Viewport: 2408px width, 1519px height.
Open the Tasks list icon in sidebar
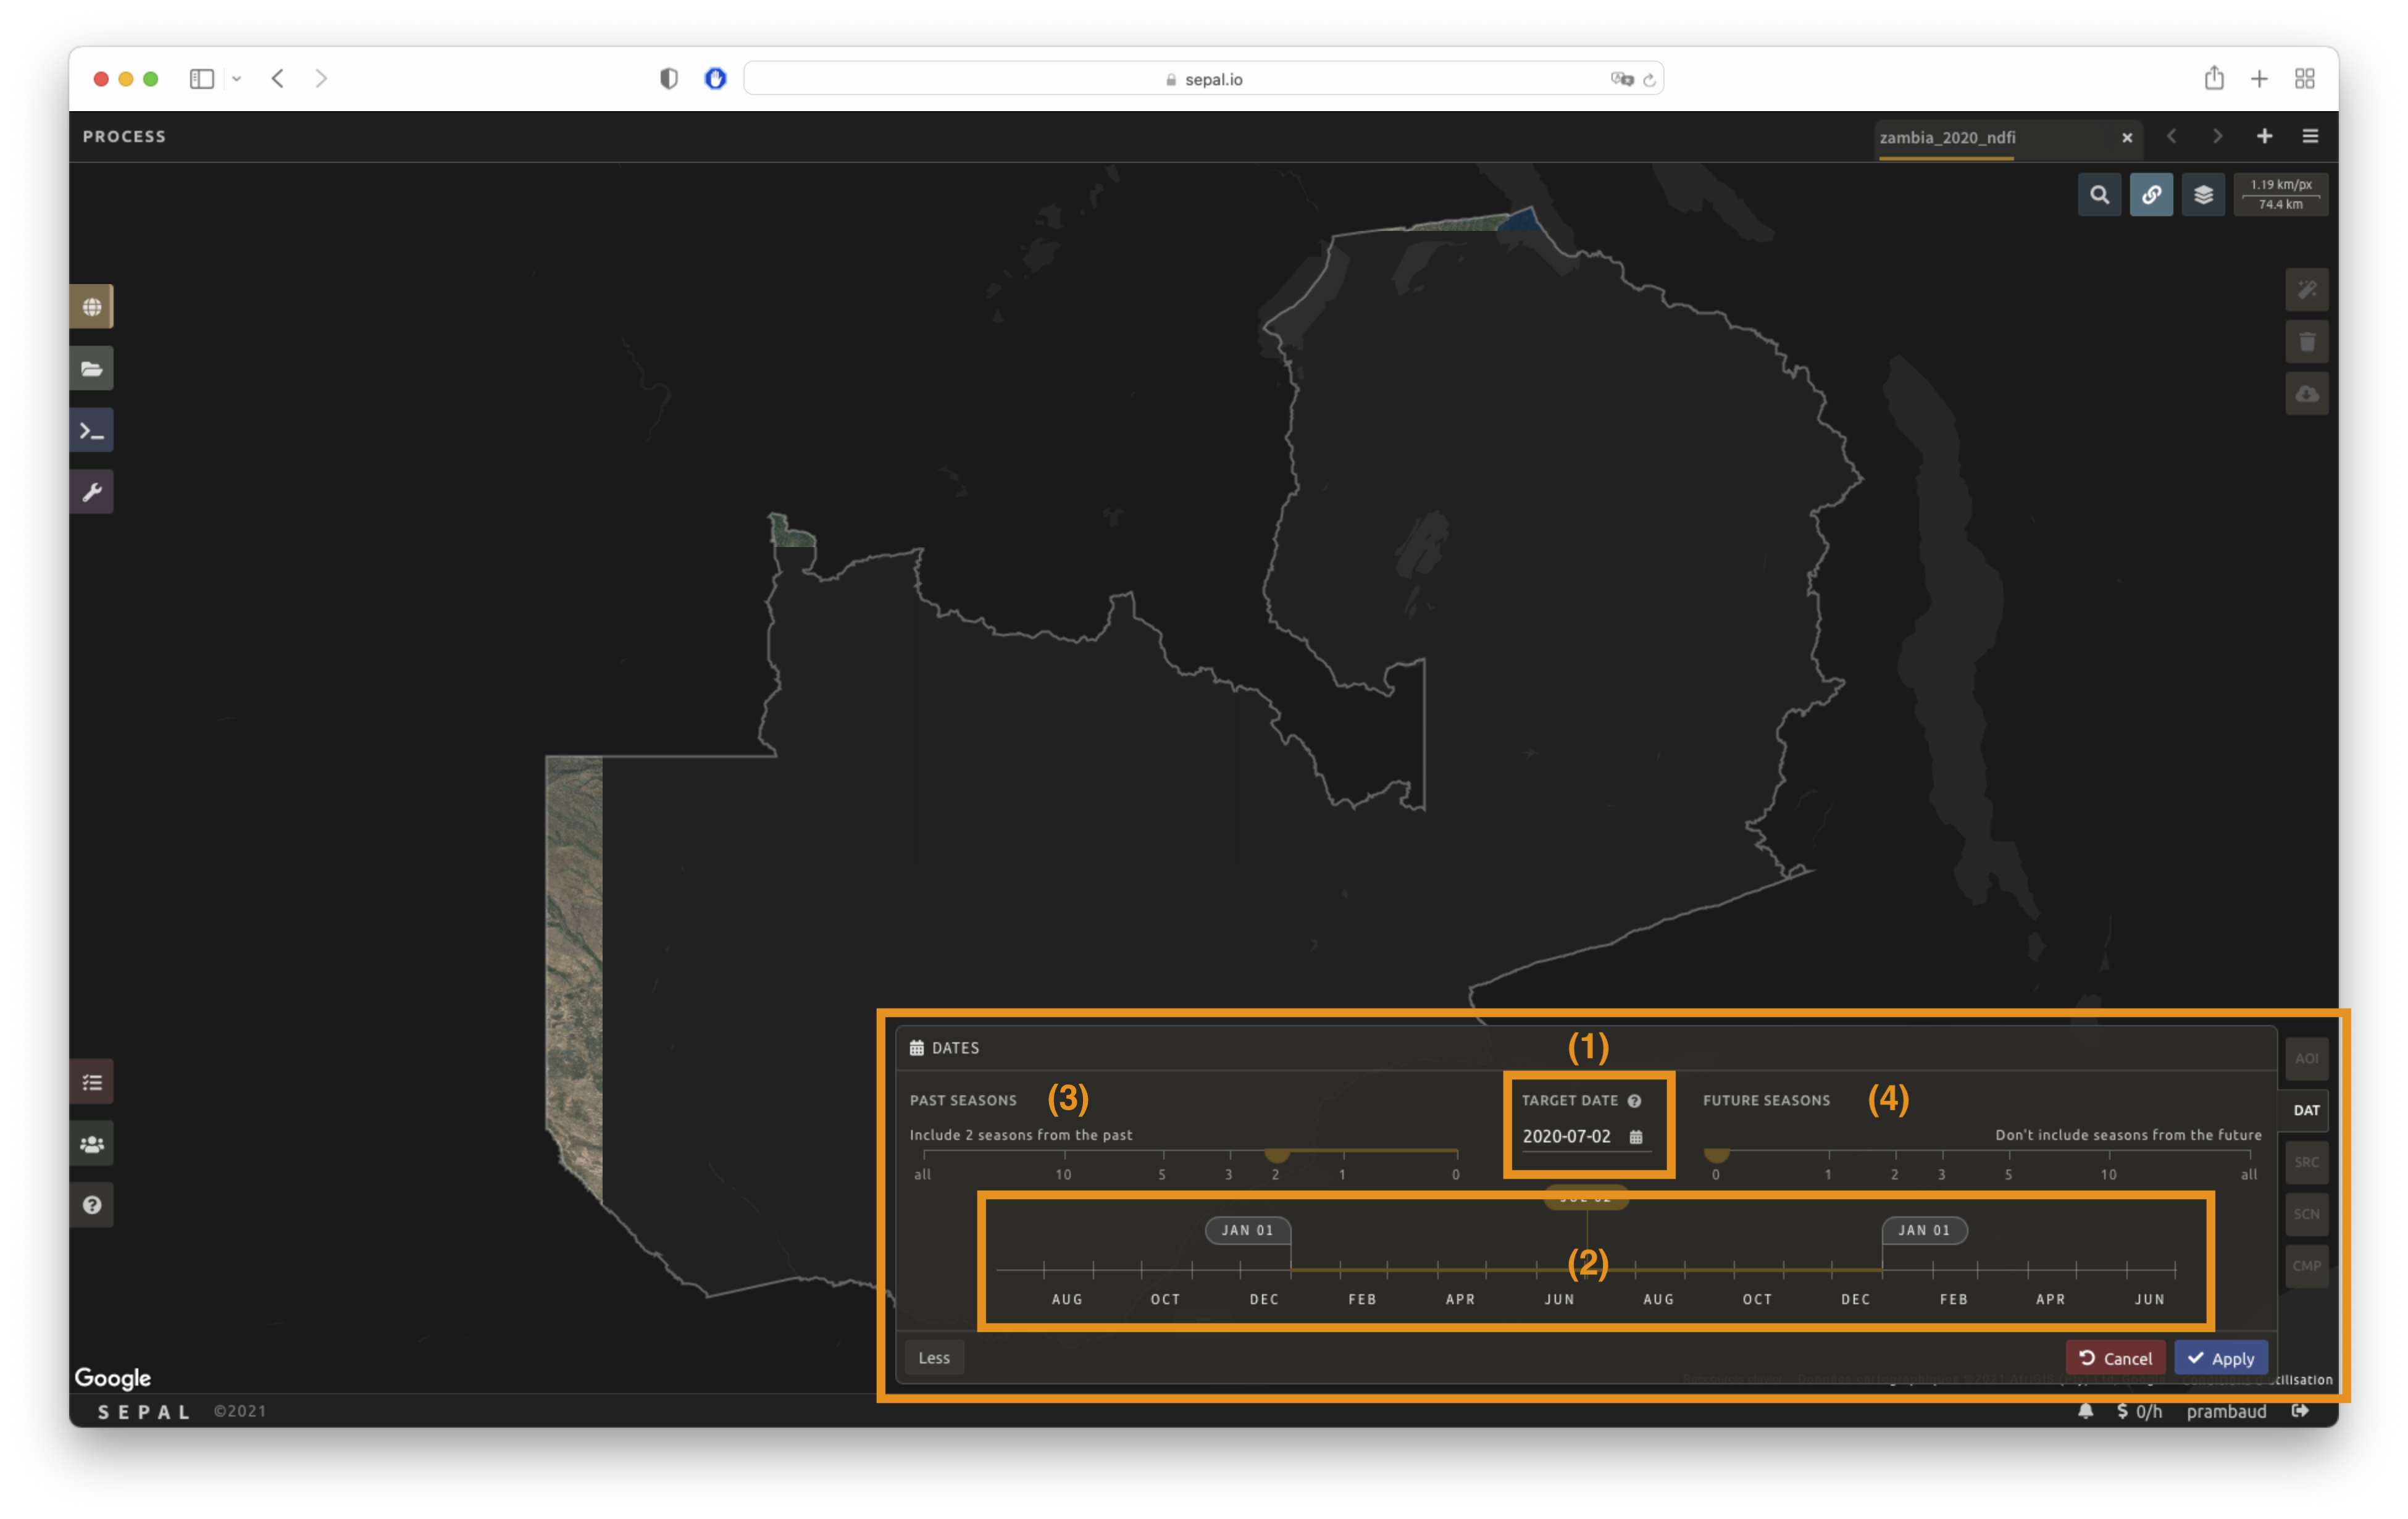91,1082
